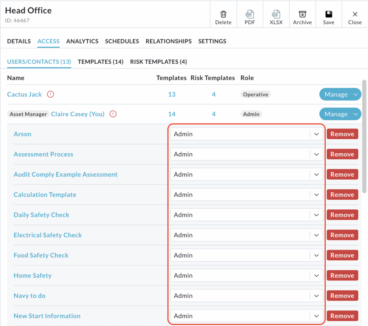Click alert icon next to Claire Casey

coord(113,114)
